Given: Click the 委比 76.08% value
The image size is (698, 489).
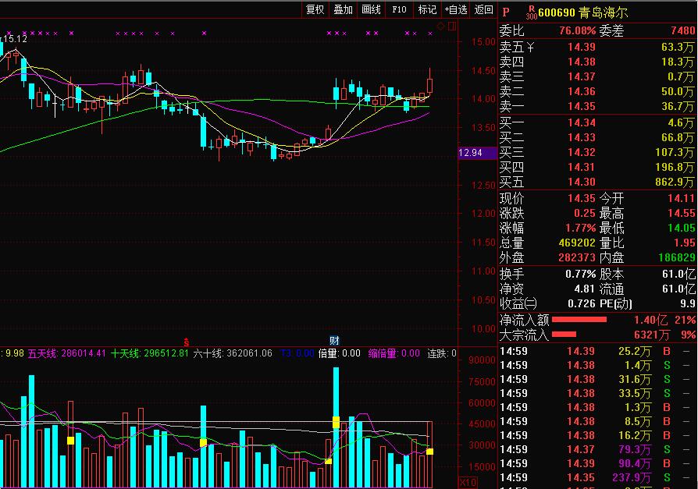Looking at the screenshot, I should pyautogui.click(x=577, y=30).
